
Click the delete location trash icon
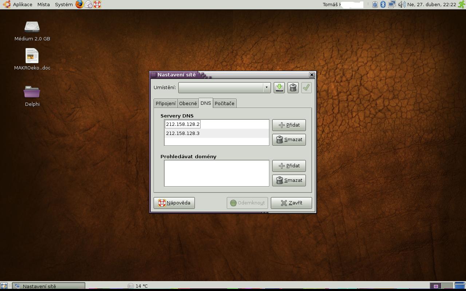(293, 88)
